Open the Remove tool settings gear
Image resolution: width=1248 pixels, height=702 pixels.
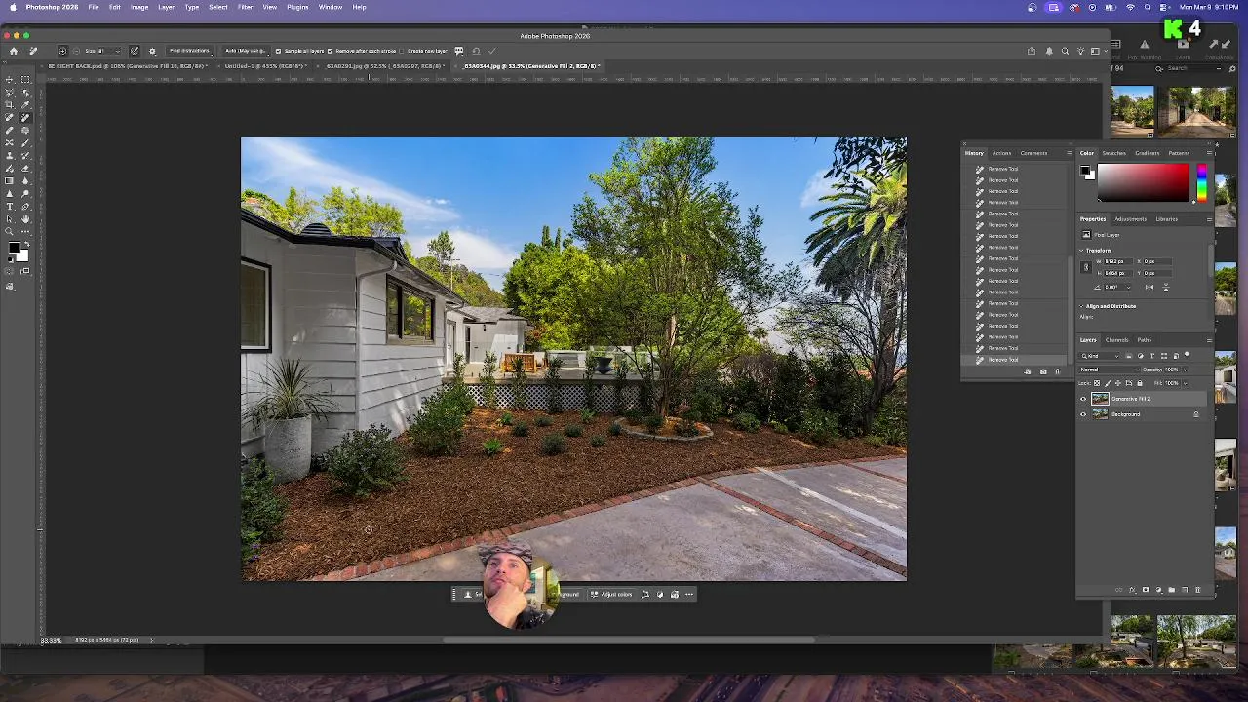coord(152,51)
